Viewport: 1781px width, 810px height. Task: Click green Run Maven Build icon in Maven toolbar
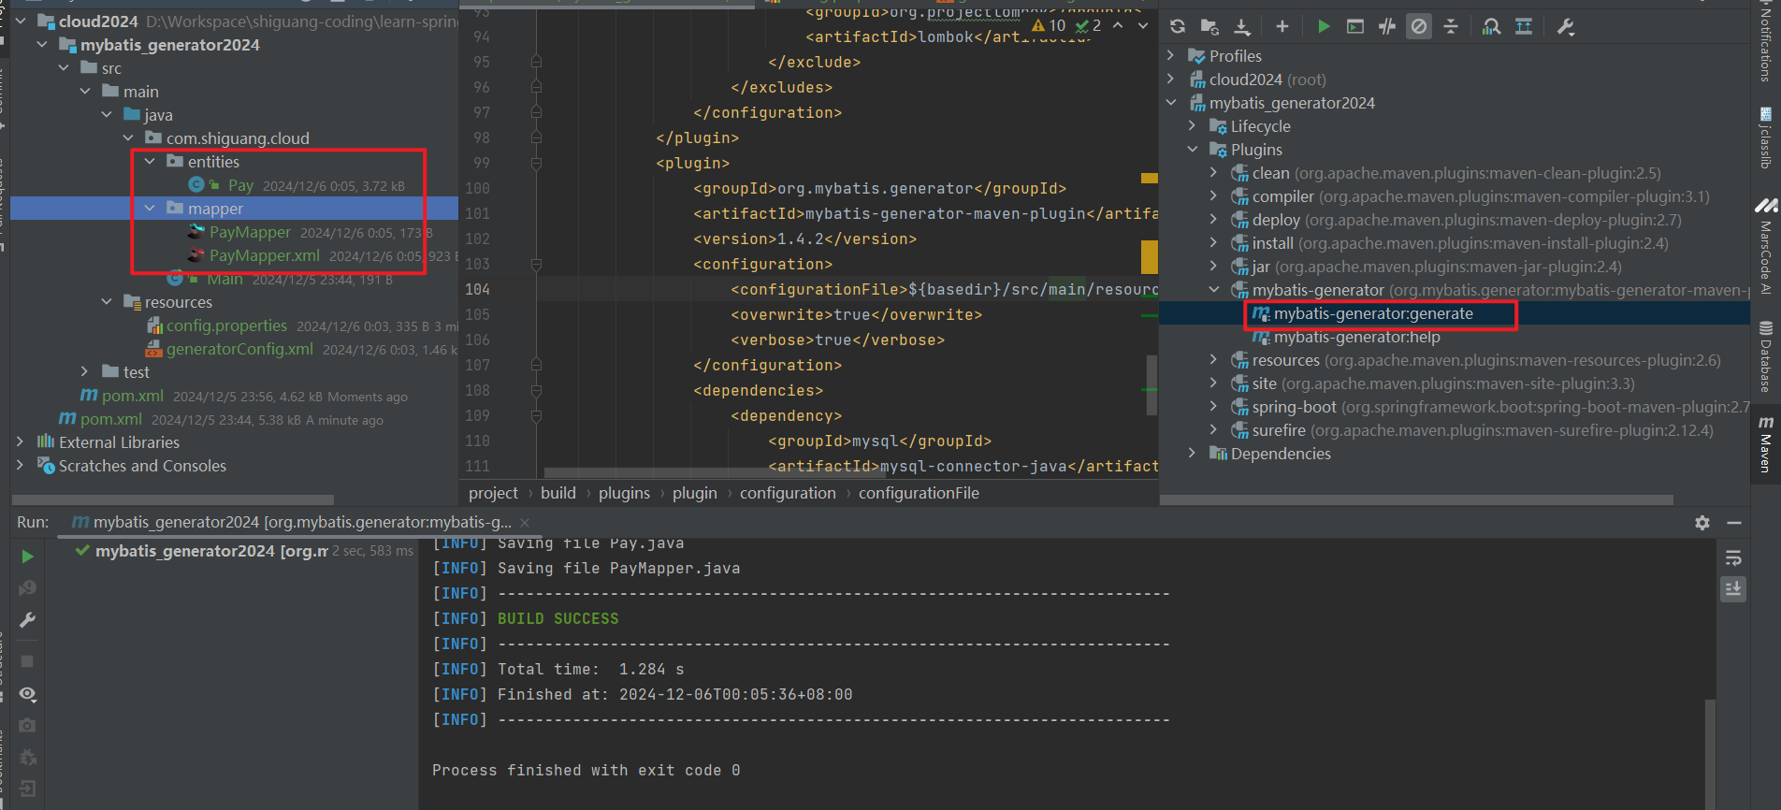click(1324, 27)
